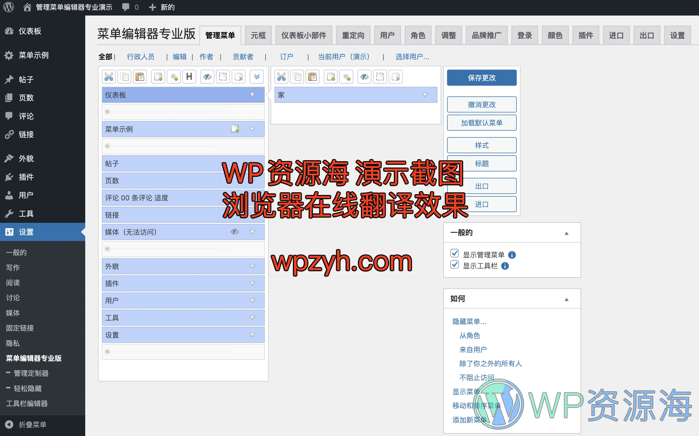Image resolution: width=699 pixels, height=436 pixels.
Task: Open 固定链接 in settings sidebar submenu
Action: coord(20,328)
